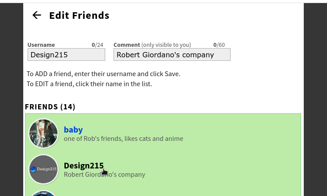Image resolution: width=327 pixels, height=196 pixels.
Task: Focus the Username input field
Action: click(x=66, y=55)
